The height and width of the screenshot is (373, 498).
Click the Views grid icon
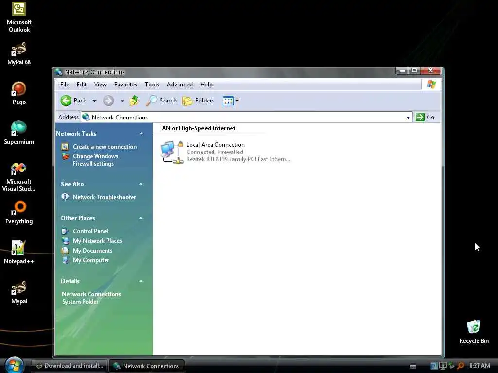[x=228, y=101]
